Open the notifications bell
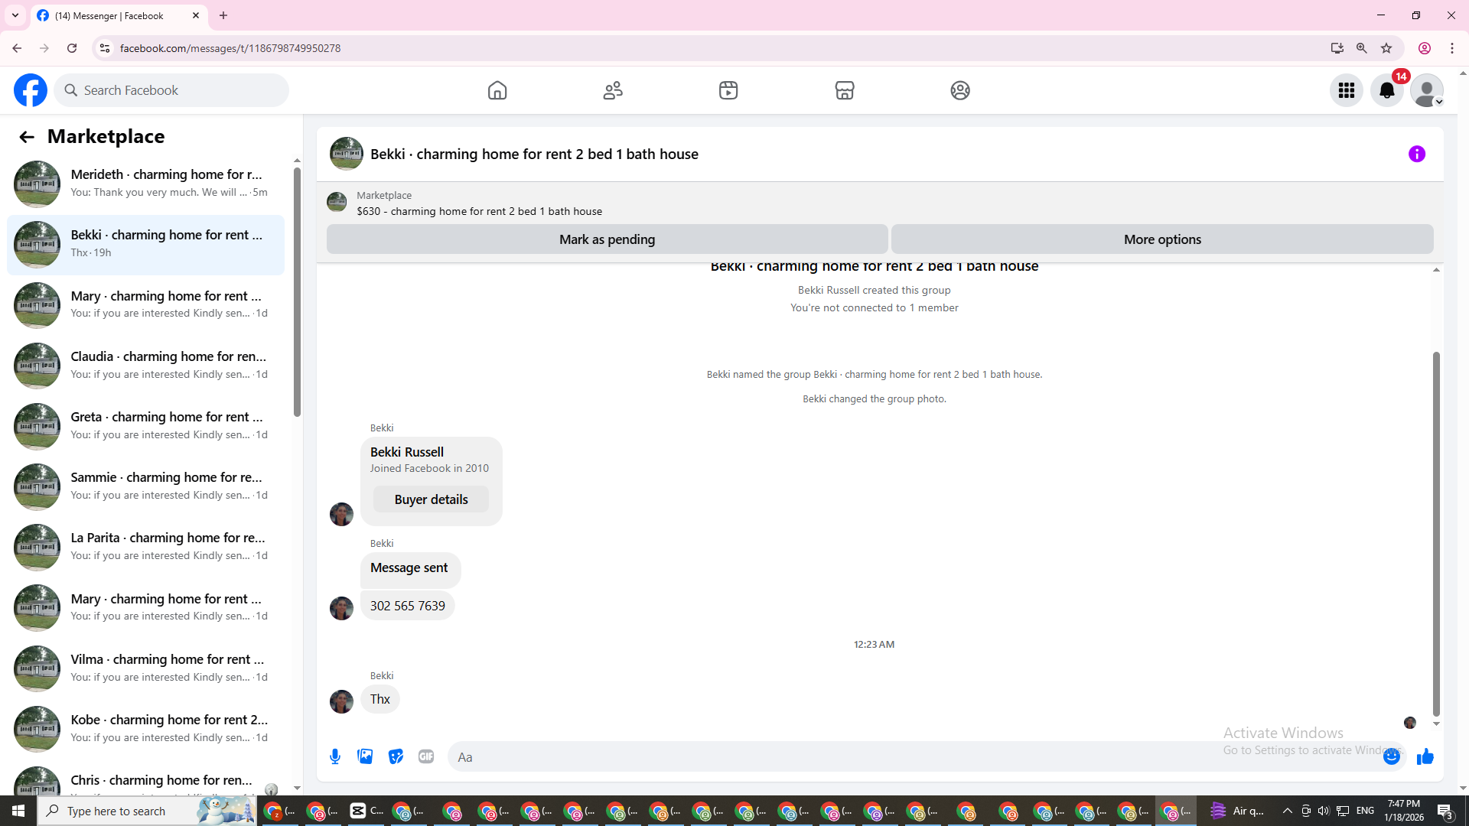Screen dimensions: 1469x826 point(1386,90)
